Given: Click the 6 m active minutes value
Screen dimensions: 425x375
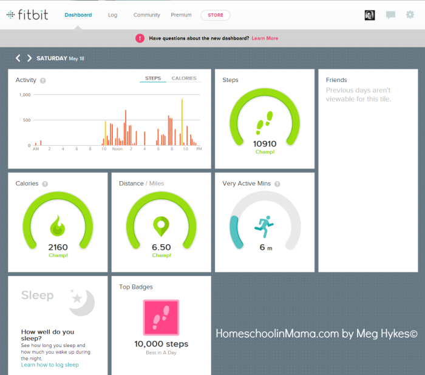Looking at the screenshot, I should pos(266,247).
